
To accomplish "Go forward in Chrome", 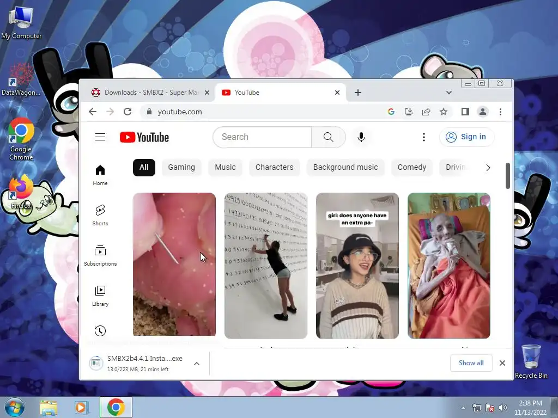I will [110, 112].
